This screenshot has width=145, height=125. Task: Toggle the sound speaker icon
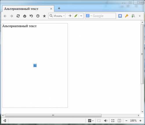click(106, 121)
